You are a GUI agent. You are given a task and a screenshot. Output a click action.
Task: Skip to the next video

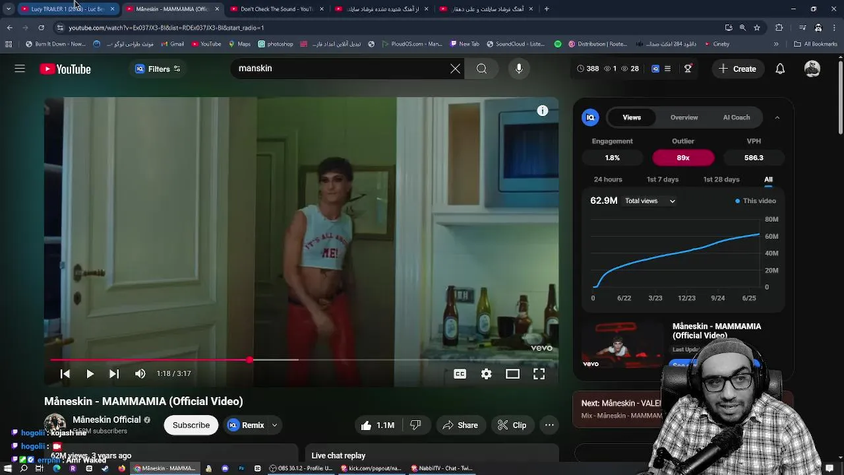pyautogui.click(x=114, y=373)
